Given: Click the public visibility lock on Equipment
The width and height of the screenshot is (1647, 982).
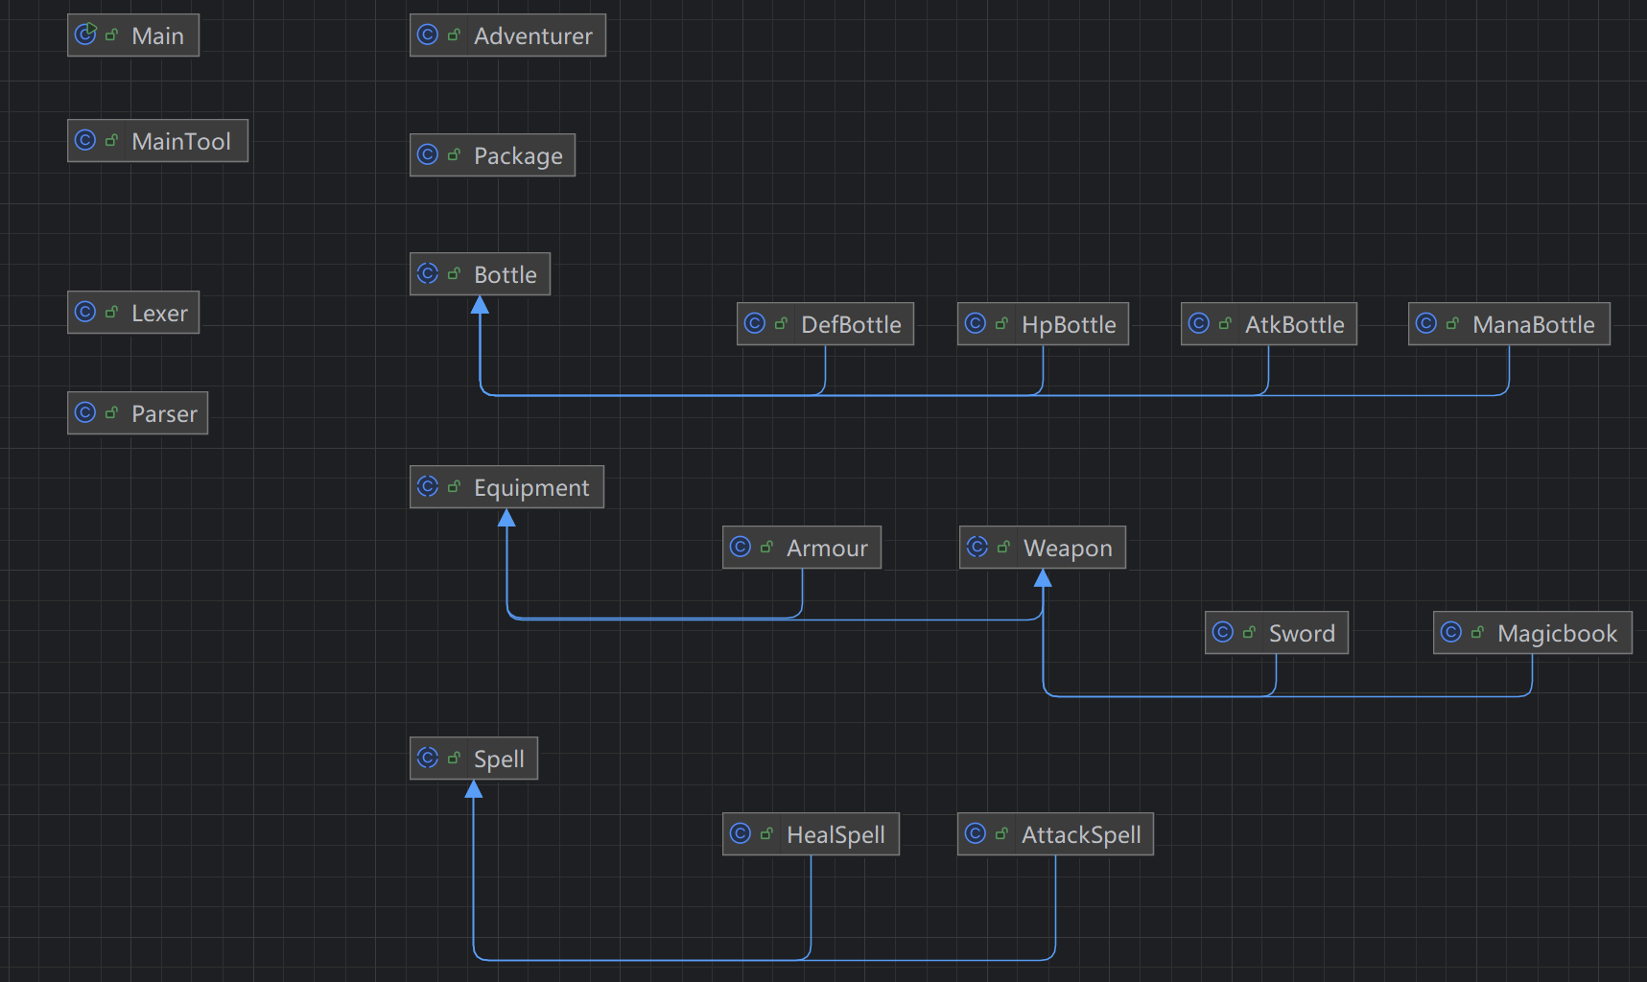Looking at the screenshot, I should [455, 486].
